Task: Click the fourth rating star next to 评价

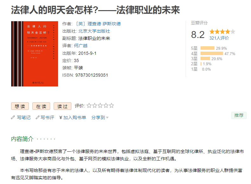Action: [106, 105]
